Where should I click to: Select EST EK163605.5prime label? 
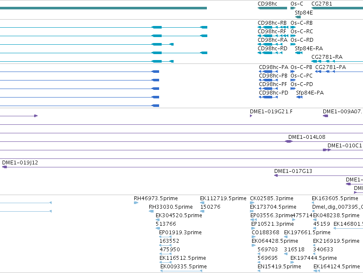(335, 198)
